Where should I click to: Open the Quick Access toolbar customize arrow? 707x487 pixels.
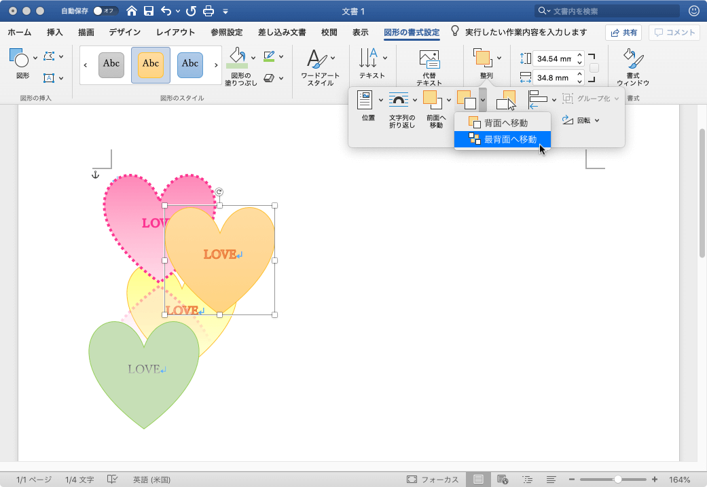tap(225, 12)
